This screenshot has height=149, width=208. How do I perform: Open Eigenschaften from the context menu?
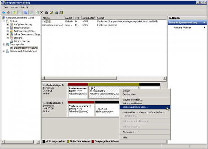point(130,132)
